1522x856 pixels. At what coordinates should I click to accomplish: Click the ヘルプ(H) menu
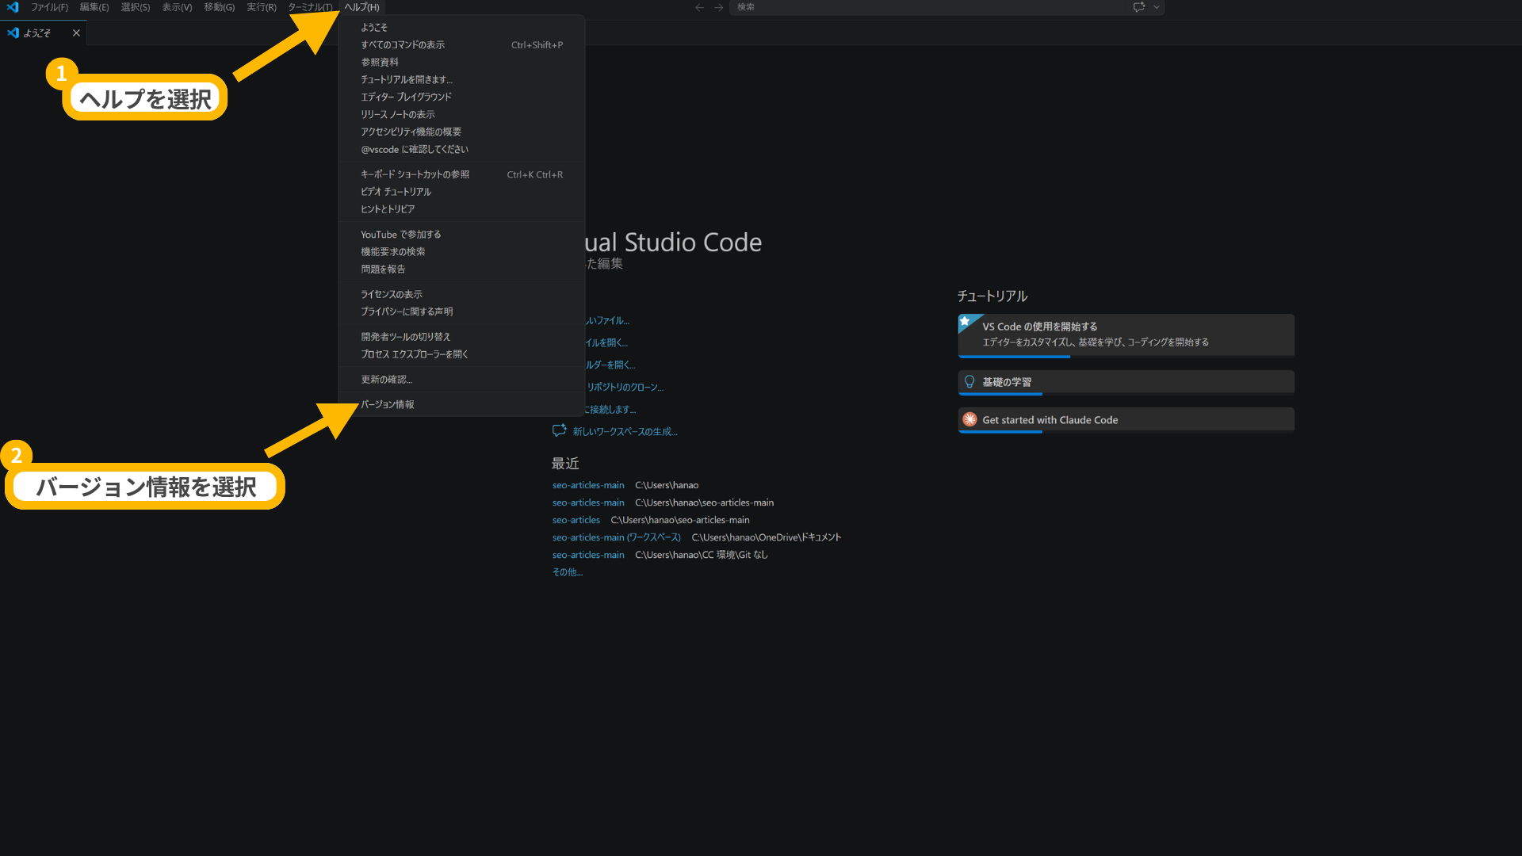pyautogui.click(x=361, y=7)
